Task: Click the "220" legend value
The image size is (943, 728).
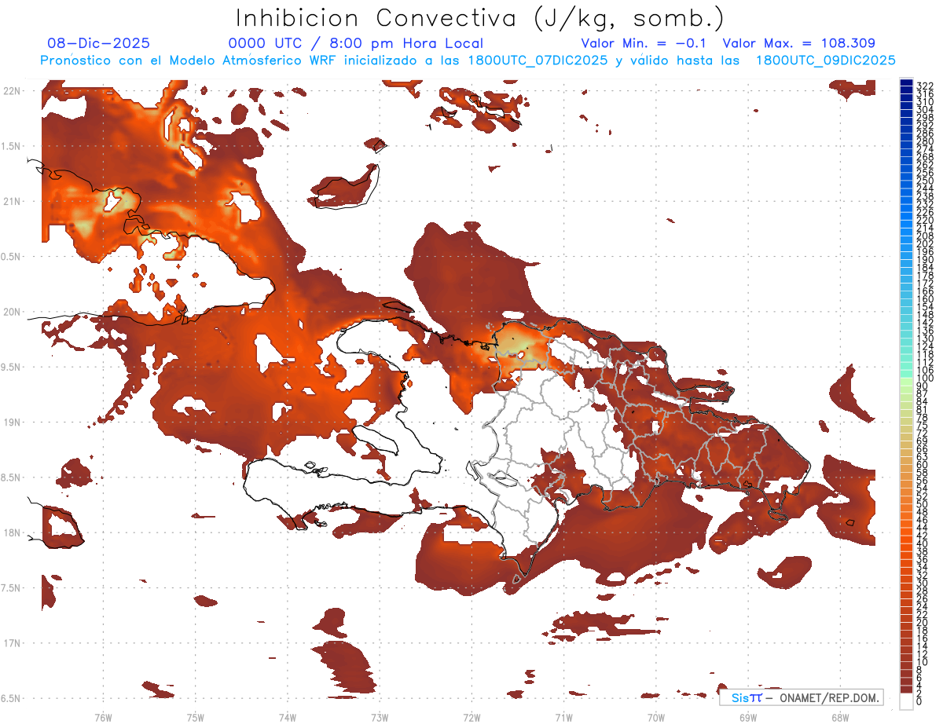Action: tap(925, 220)
